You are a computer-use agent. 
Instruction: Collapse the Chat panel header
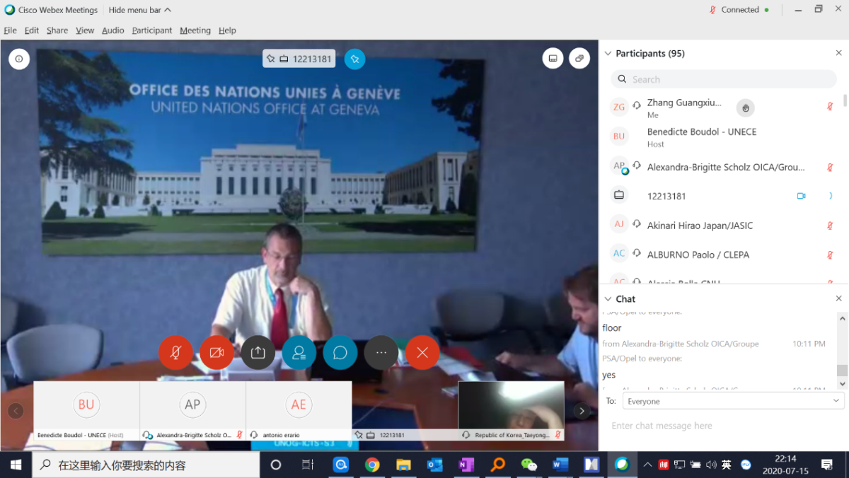608,299
